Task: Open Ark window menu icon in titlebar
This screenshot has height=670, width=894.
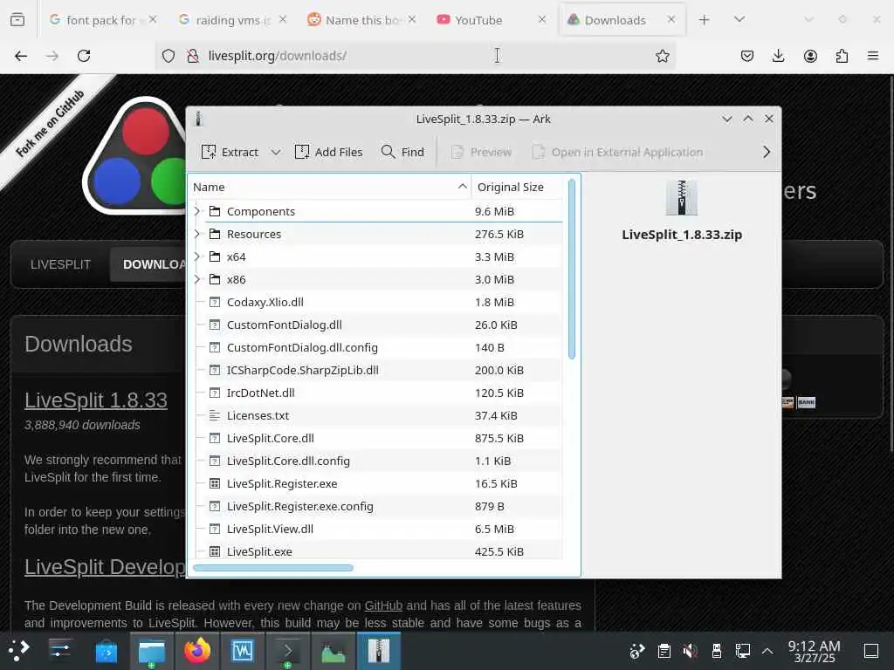Action: click(198, 119)
